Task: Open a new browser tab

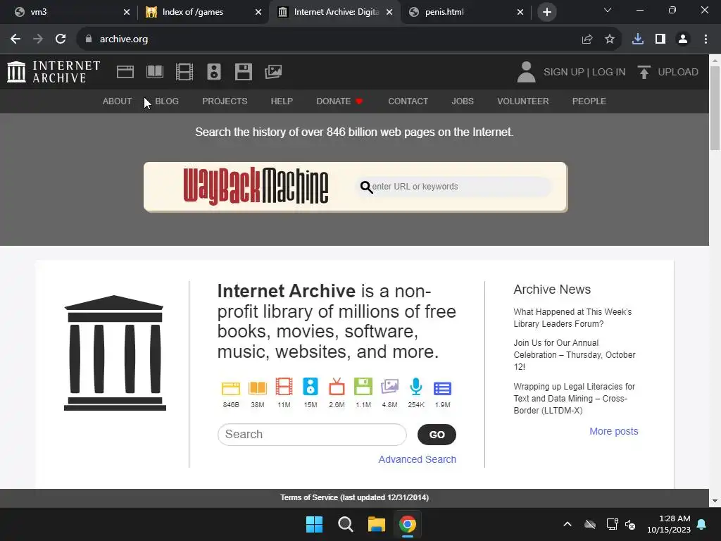Action: (546, 12)
